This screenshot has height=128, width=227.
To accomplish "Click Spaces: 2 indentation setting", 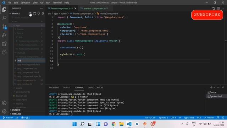I will click(x=164, y=118).
